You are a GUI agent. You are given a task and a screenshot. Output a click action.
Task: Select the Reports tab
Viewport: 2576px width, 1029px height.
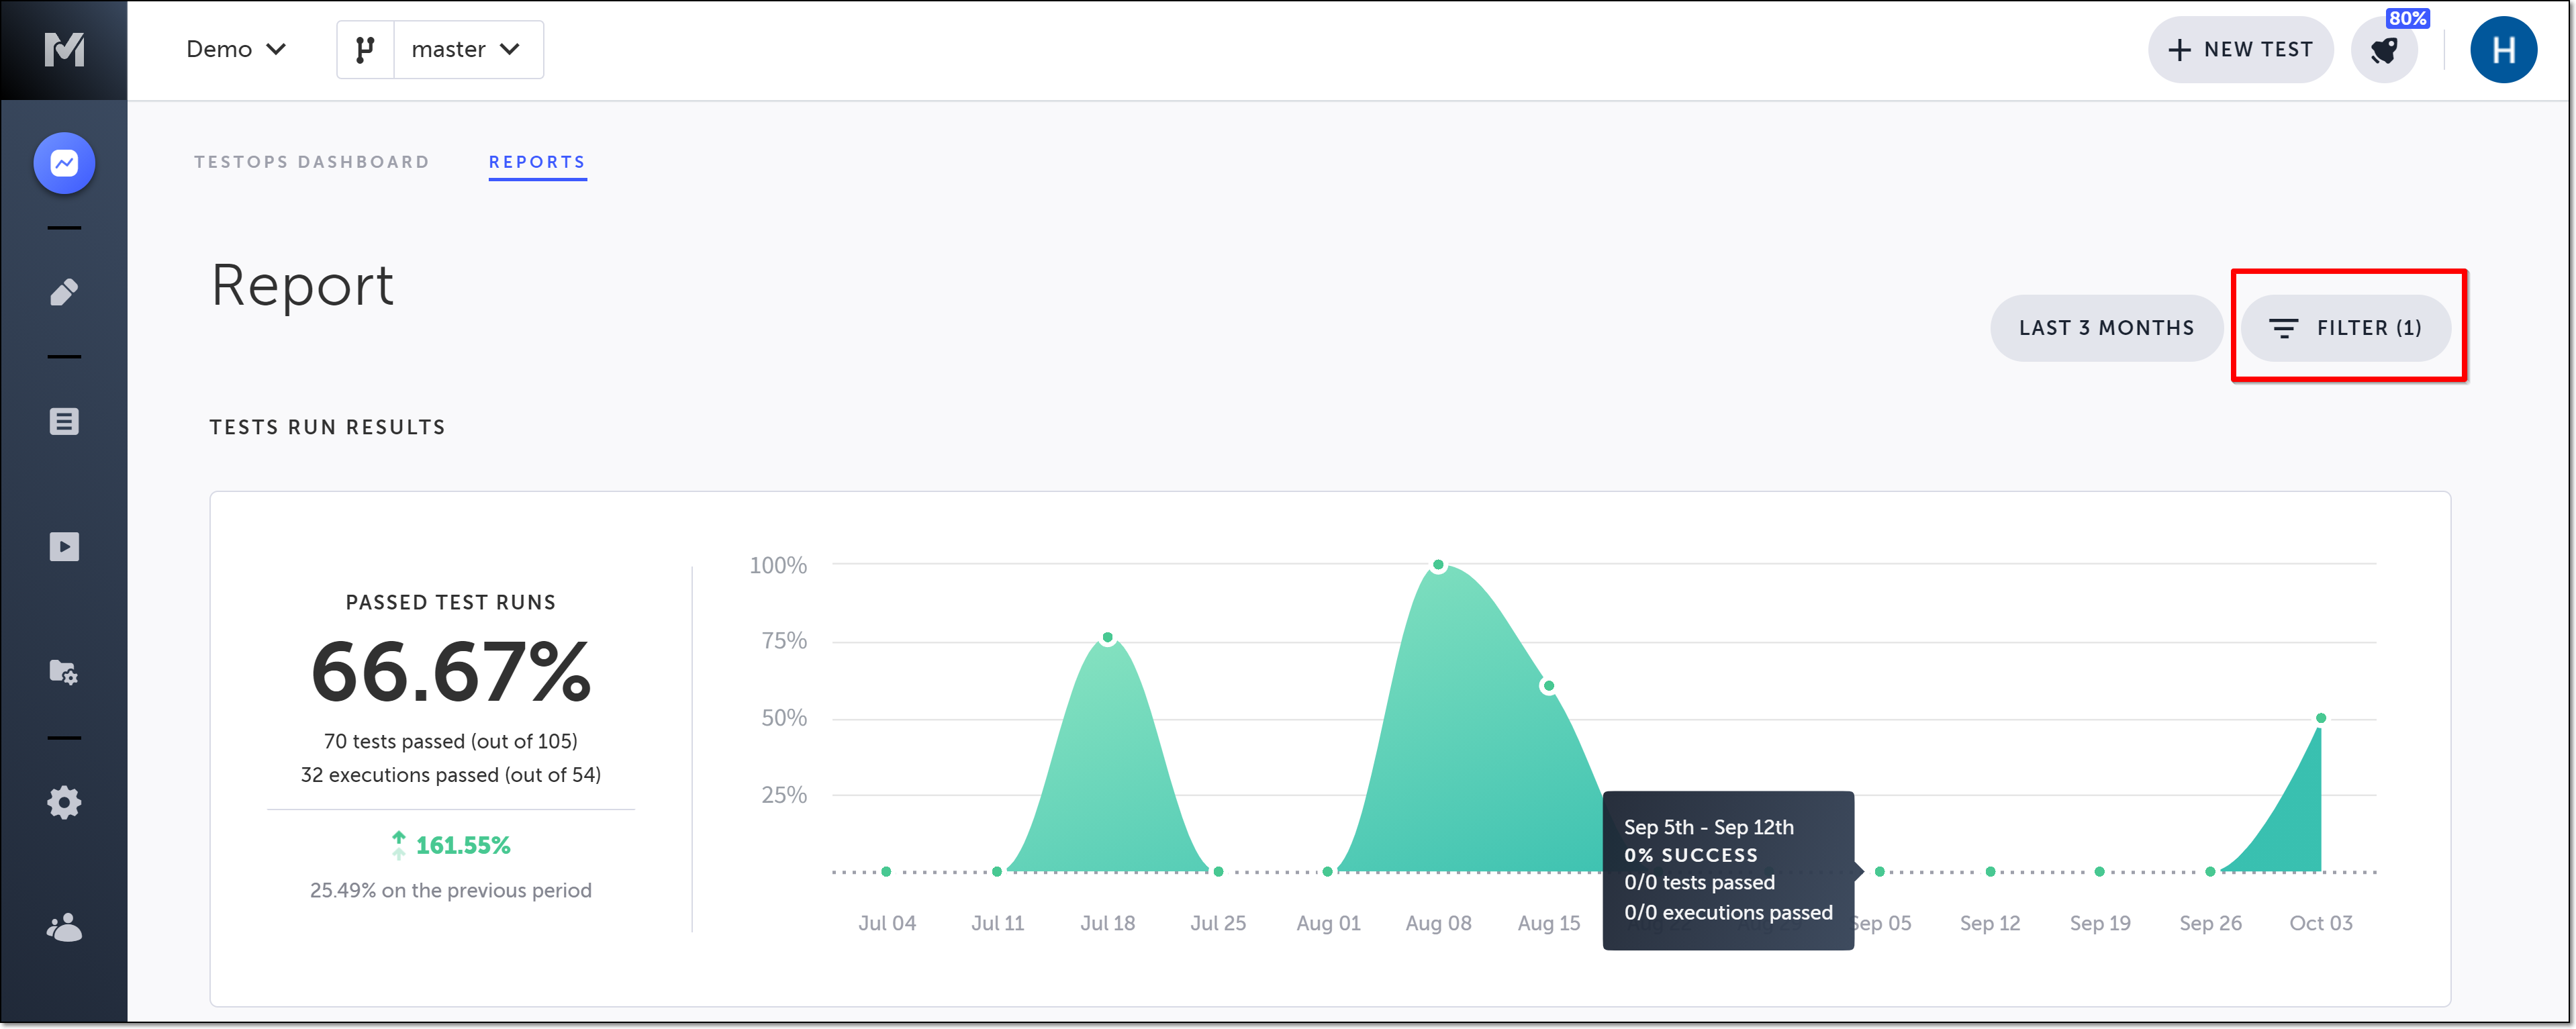[x=537, y=162]
